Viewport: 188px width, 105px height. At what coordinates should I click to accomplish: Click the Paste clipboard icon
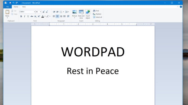coord(7,12)
